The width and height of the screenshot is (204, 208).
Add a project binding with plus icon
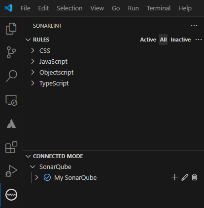(x=174, y=177)
